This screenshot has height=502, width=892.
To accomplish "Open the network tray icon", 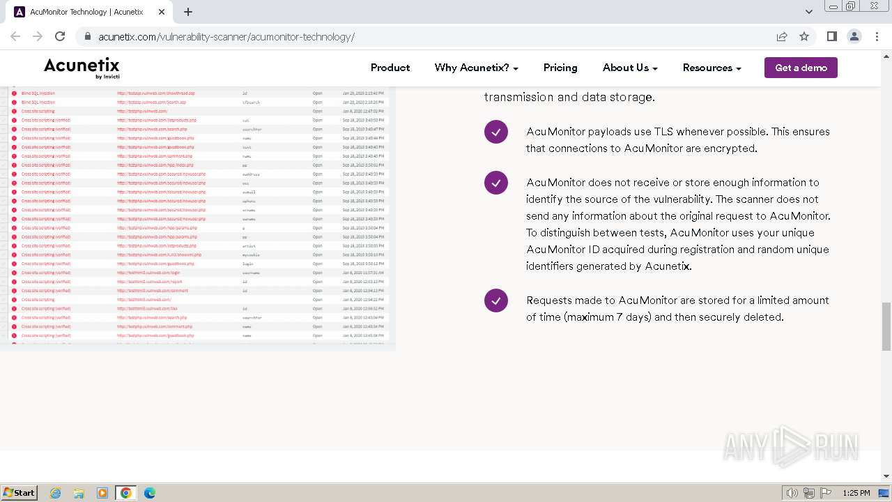I will (809, 493).
